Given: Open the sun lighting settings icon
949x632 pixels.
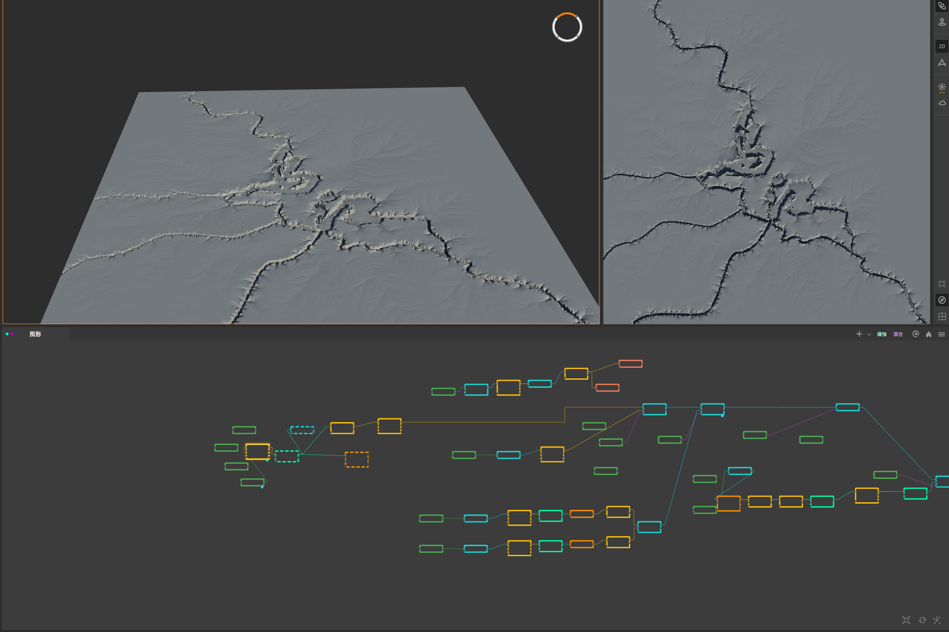Looking at the screenshot, I should tap(941, 87).
